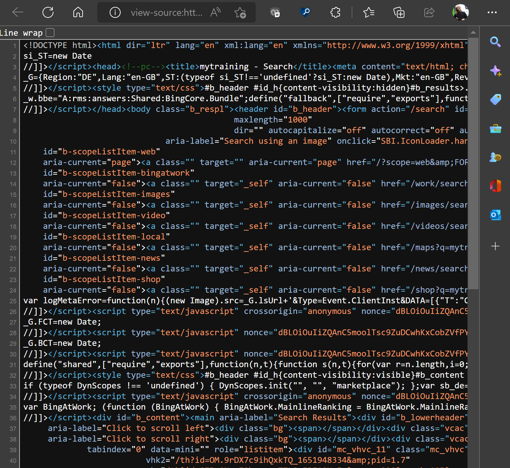Click the vertical scrollbar thumb
Image resolution: width=510 pixels, height=468 pixels.
pos(473,163)
